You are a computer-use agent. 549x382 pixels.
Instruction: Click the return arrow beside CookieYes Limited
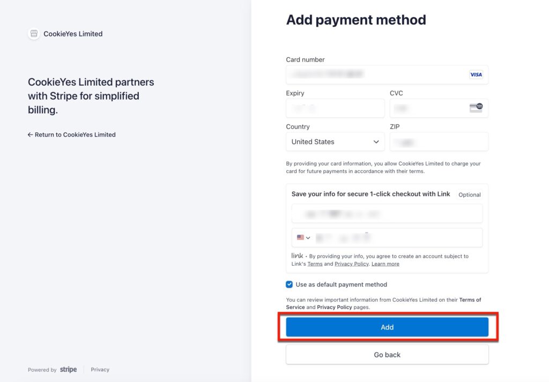pyautogui.click(x=31, y=134)
